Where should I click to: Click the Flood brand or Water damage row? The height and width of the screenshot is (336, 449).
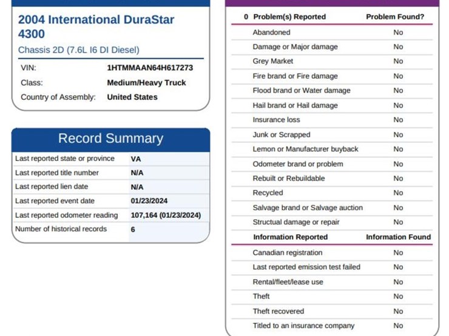301,90
